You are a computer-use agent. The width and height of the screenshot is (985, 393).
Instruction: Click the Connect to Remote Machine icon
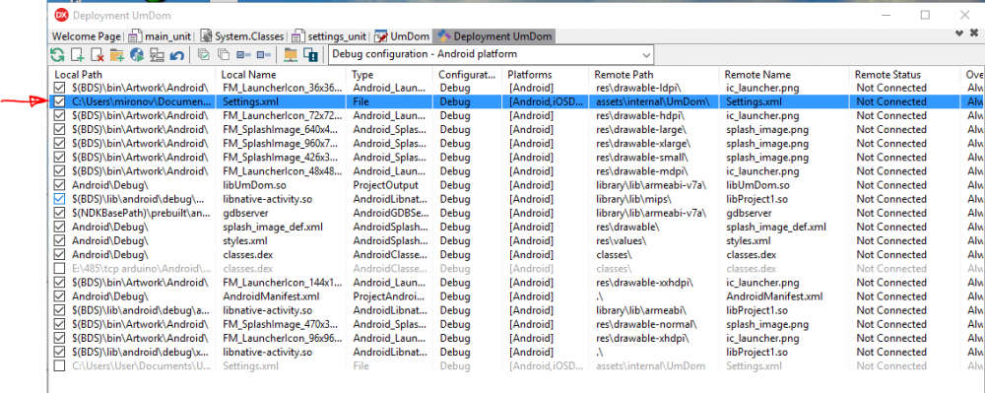[x=157, y=55]
